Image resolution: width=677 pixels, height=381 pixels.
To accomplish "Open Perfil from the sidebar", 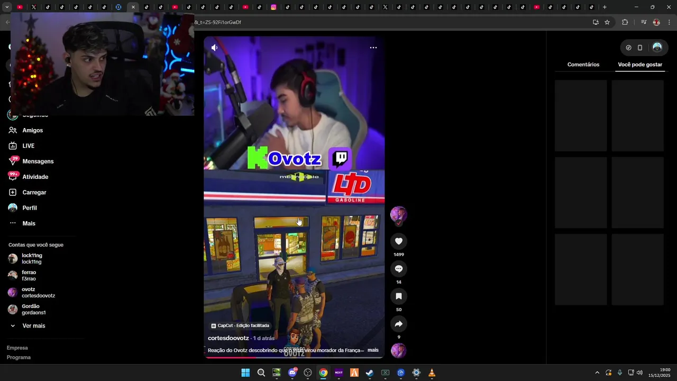I will 30,208.
